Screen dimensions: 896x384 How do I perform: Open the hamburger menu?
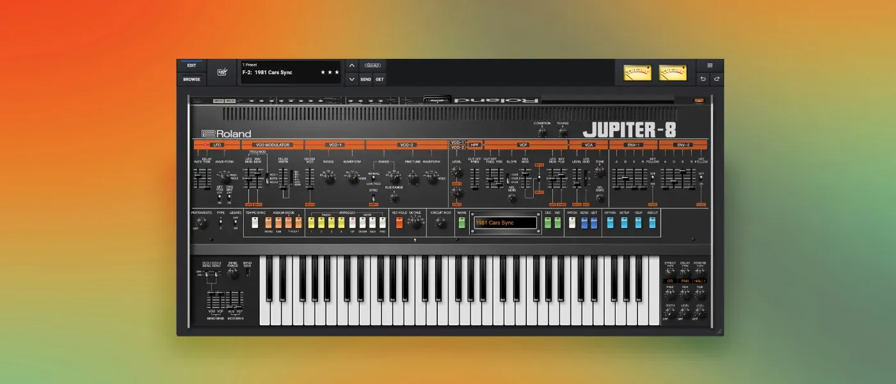tap(710, 65)
